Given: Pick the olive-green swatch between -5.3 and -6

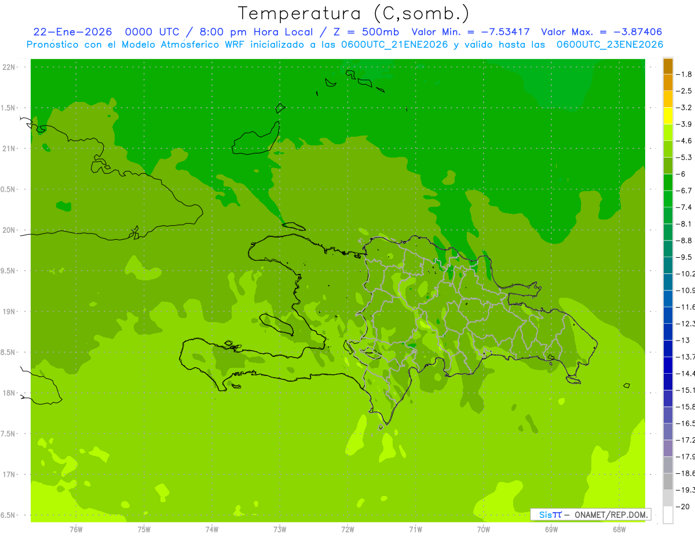Looking at the screenshot, I should tap(668, 166).
